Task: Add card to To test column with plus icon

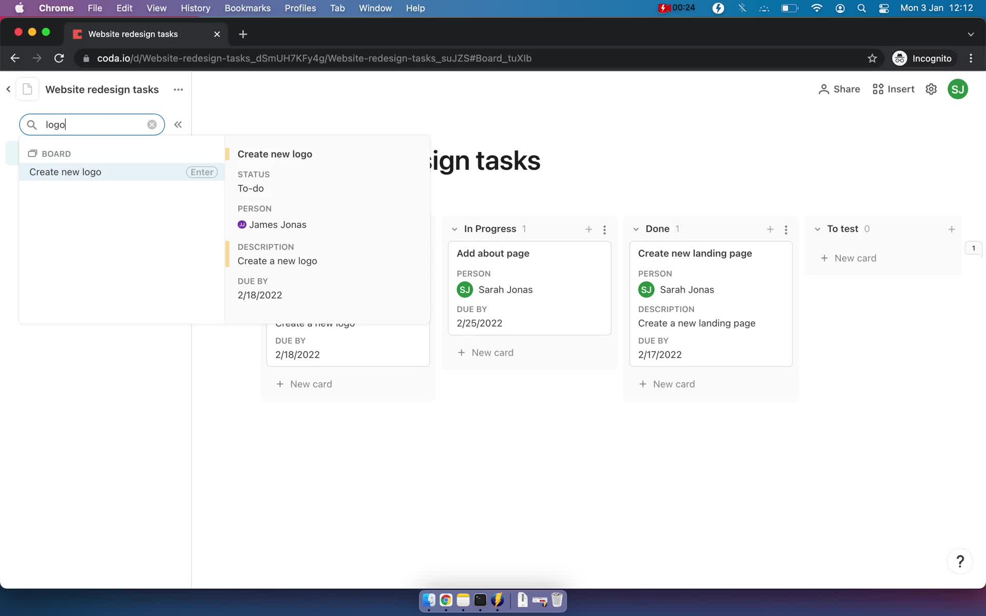Action: pos(952,229)
